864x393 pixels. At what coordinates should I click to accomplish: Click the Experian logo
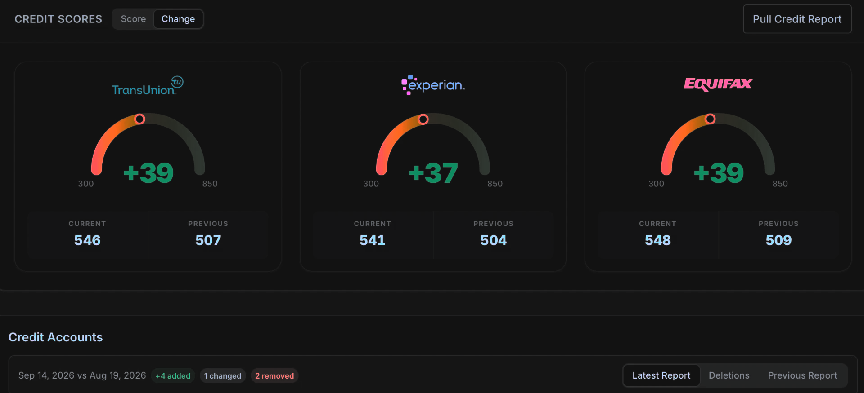point(433,85)
